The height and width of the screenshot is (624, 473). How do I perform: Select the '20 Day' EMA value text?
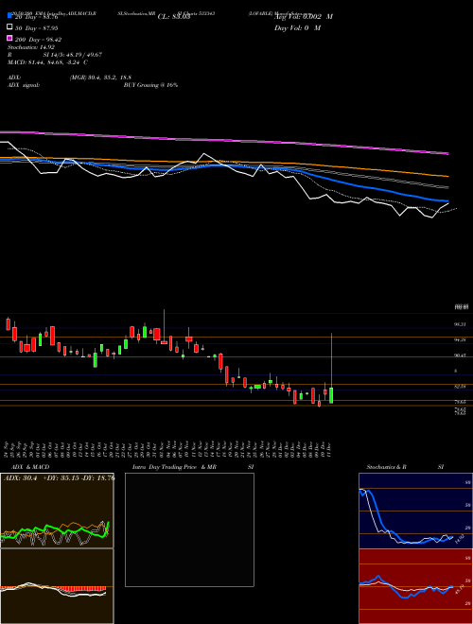37,17
